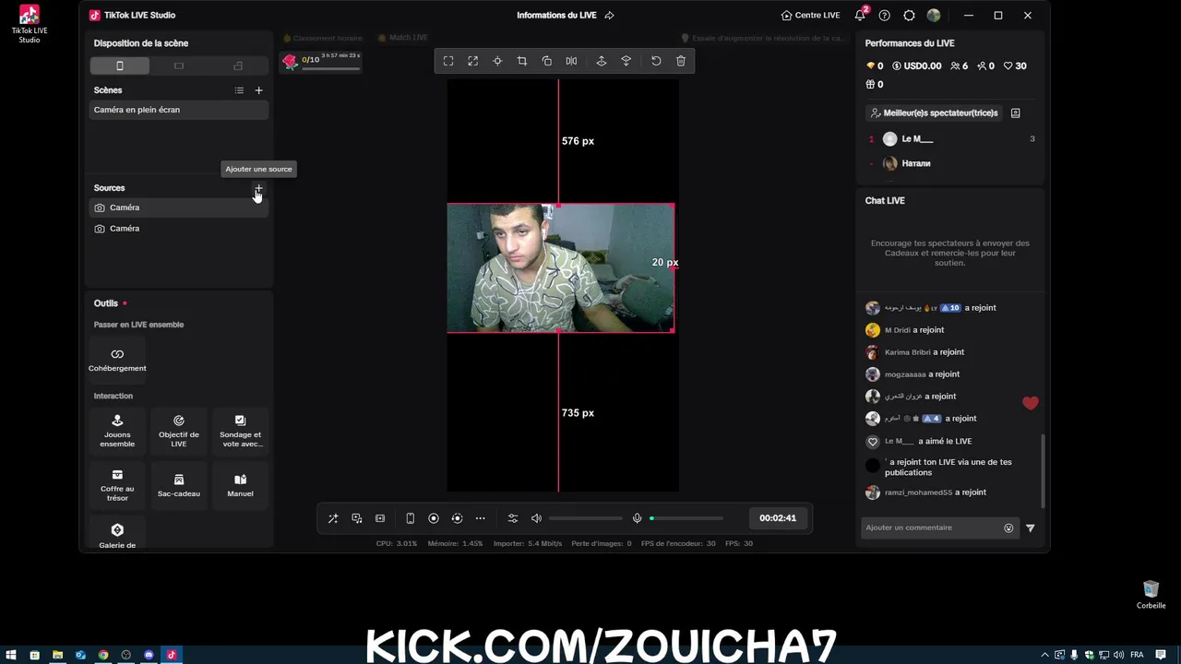Select the landscape scene layout
Viewport: 1181px width, 664px height.
179,65
